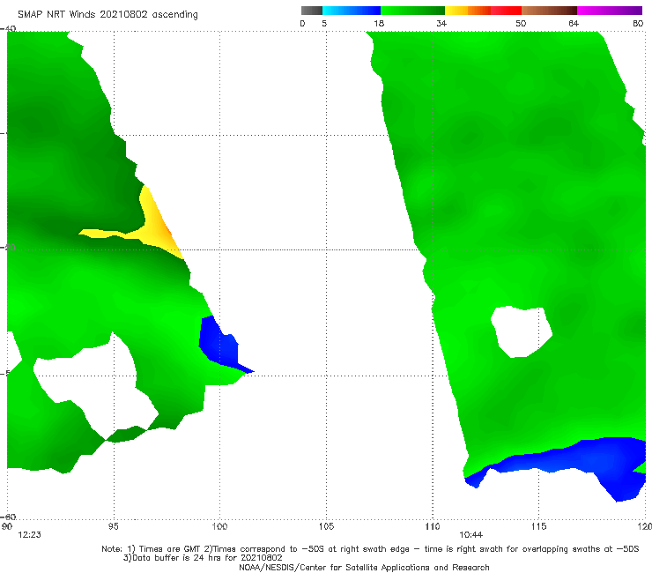652x573 pixels.
Task: Click the longitude axis label '115'
Action: click(x=539, y=526)
